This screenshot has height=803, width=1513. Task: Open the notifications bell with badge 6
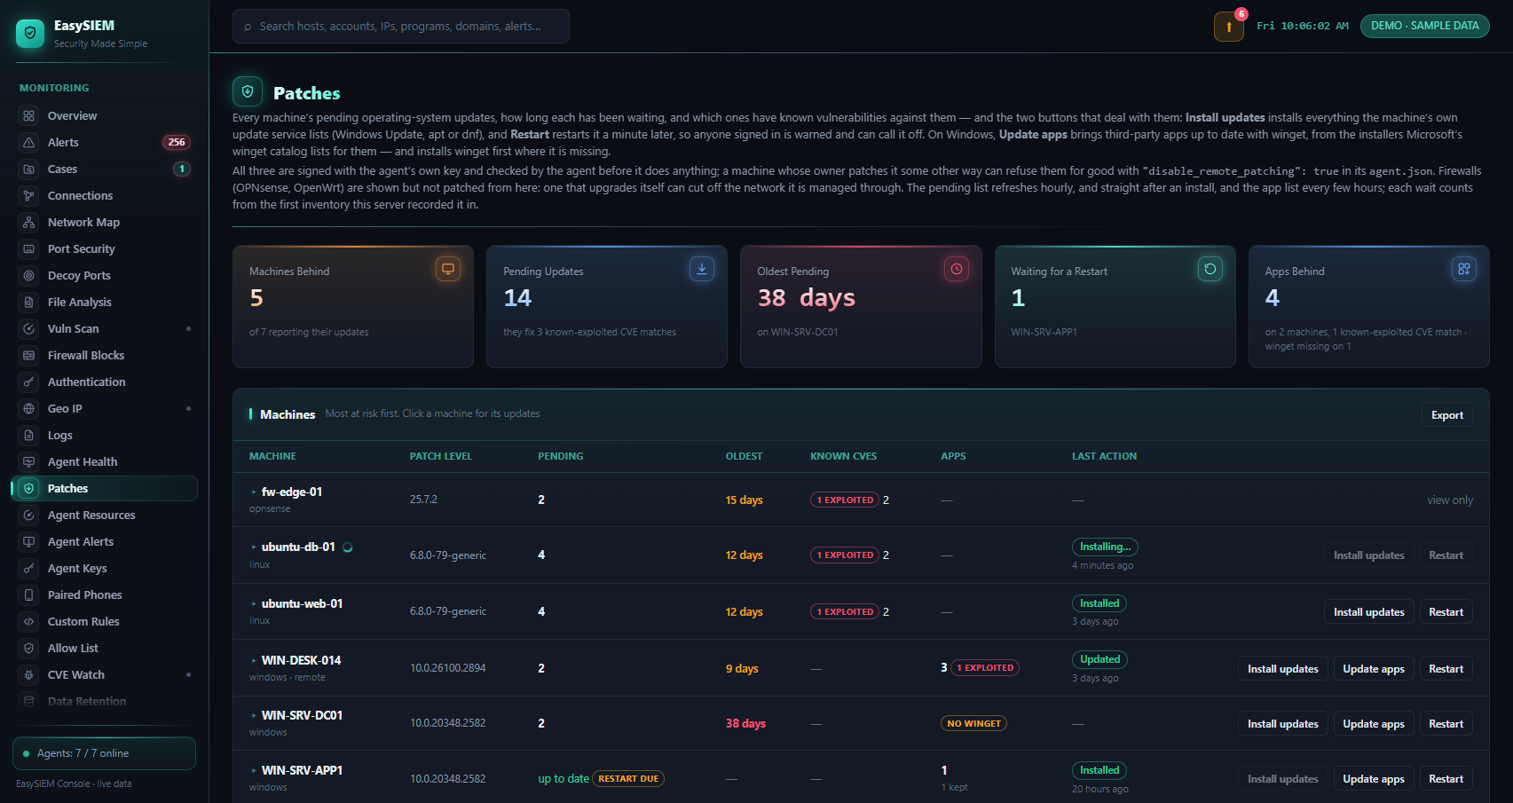tap(1229, 27)
